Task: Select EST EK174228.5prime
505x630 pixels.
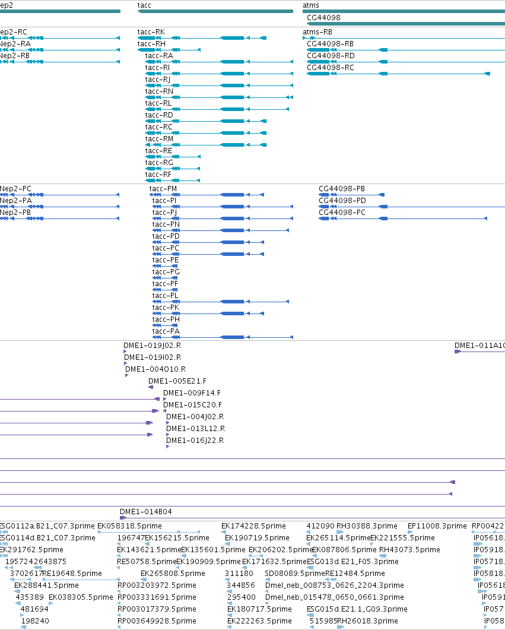Action: [224, 532]
